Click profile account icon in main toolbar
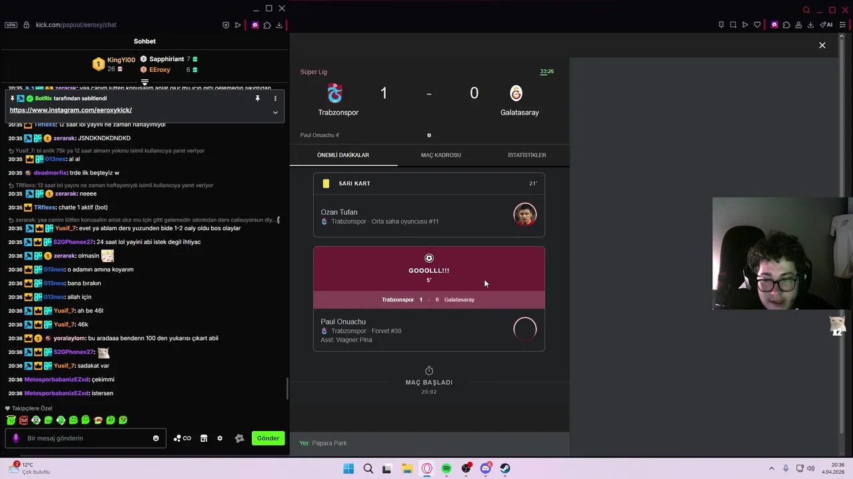This screenshot has height=479, width=853. tap(798, 25)
